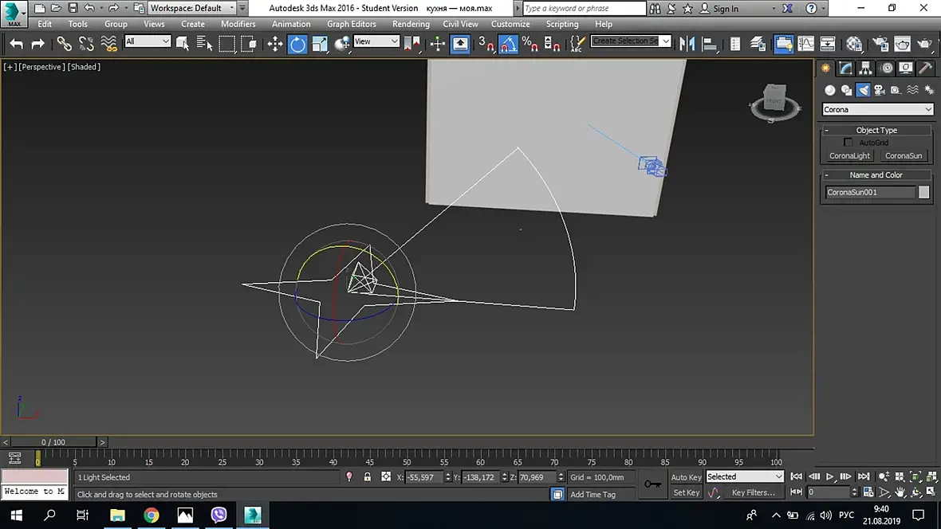Click the Undo arrow
The image size is (941, 529).
coord(16,44)
